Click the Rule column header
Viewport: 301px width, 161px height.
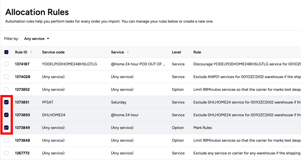(x=197, y=52)
